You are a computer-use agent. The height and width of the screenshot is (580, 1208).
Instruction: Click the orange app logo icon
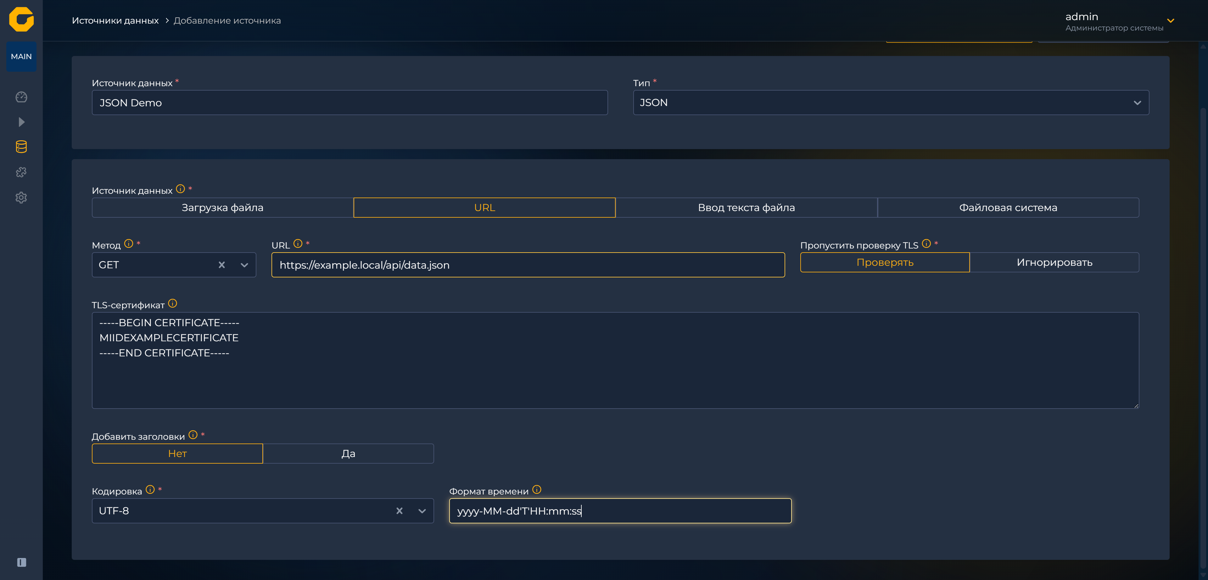coord(21,20)
